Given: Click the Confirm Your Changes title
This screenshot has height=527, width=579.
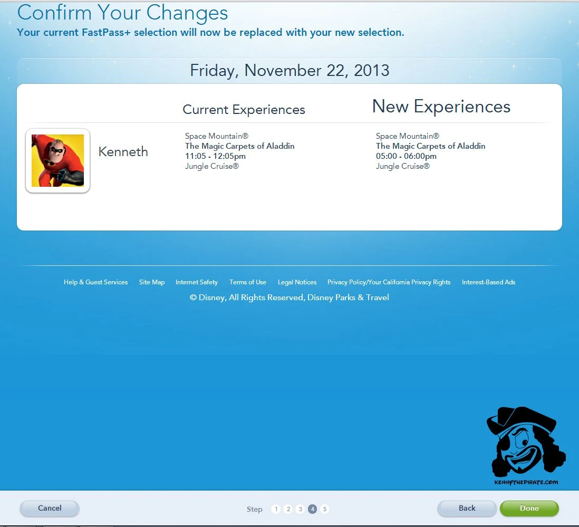Looking at the screenshot, I should (x=122, y=13).
